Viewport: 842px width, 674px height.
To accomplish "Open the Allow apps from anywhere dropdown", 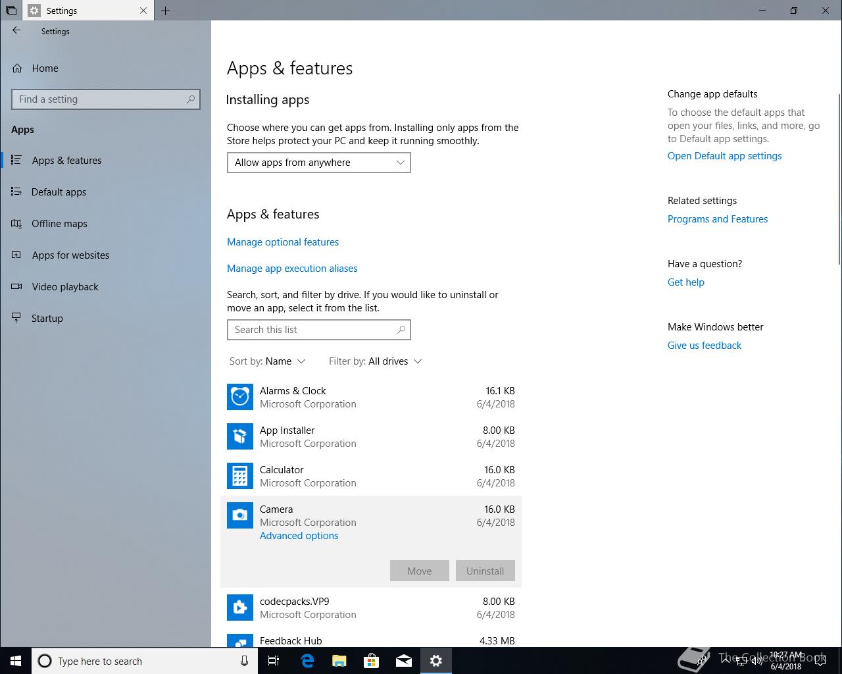I will [x=319, y=163].
